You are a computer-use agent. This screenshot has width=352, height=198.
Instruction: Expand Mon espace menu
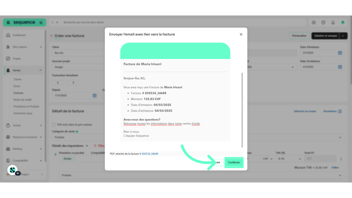pos(40,47)
